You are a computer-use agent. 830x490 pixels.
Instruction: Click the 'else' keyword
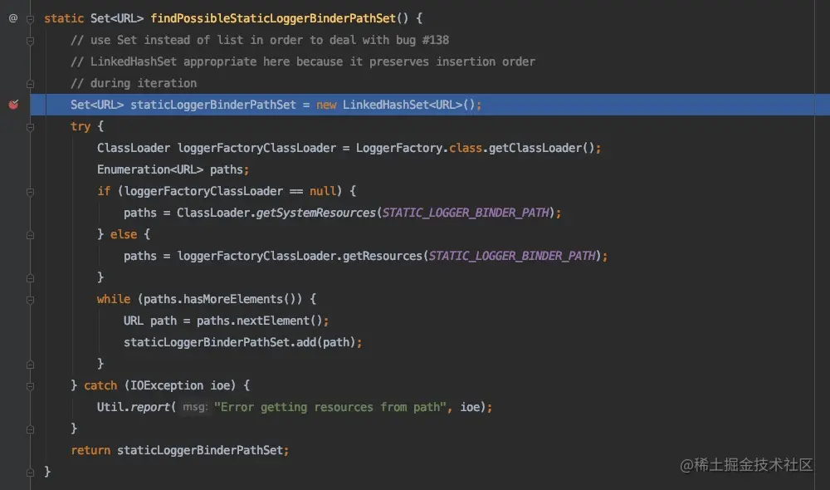coord(124,234)
